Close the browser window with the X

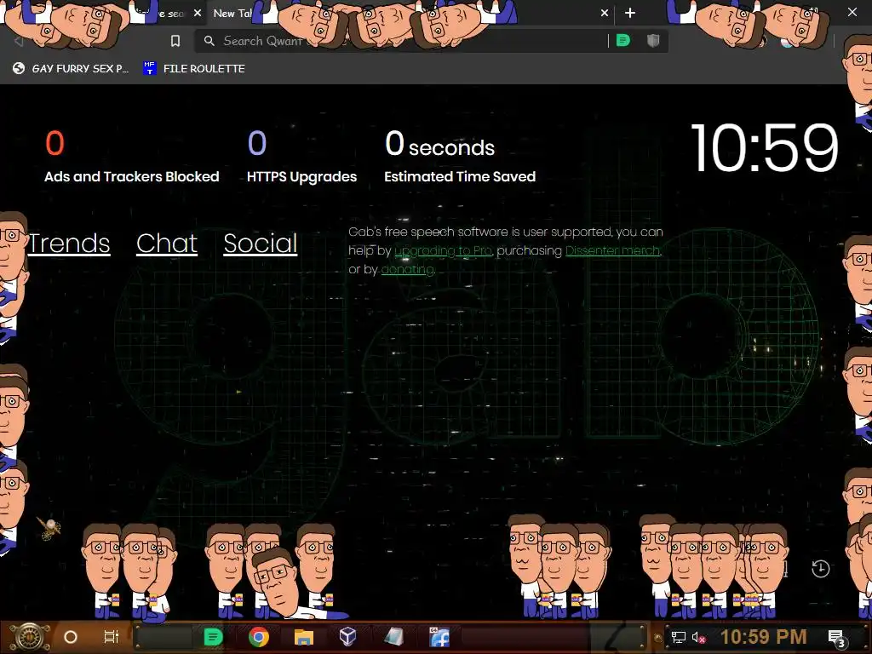click(852, 12)
